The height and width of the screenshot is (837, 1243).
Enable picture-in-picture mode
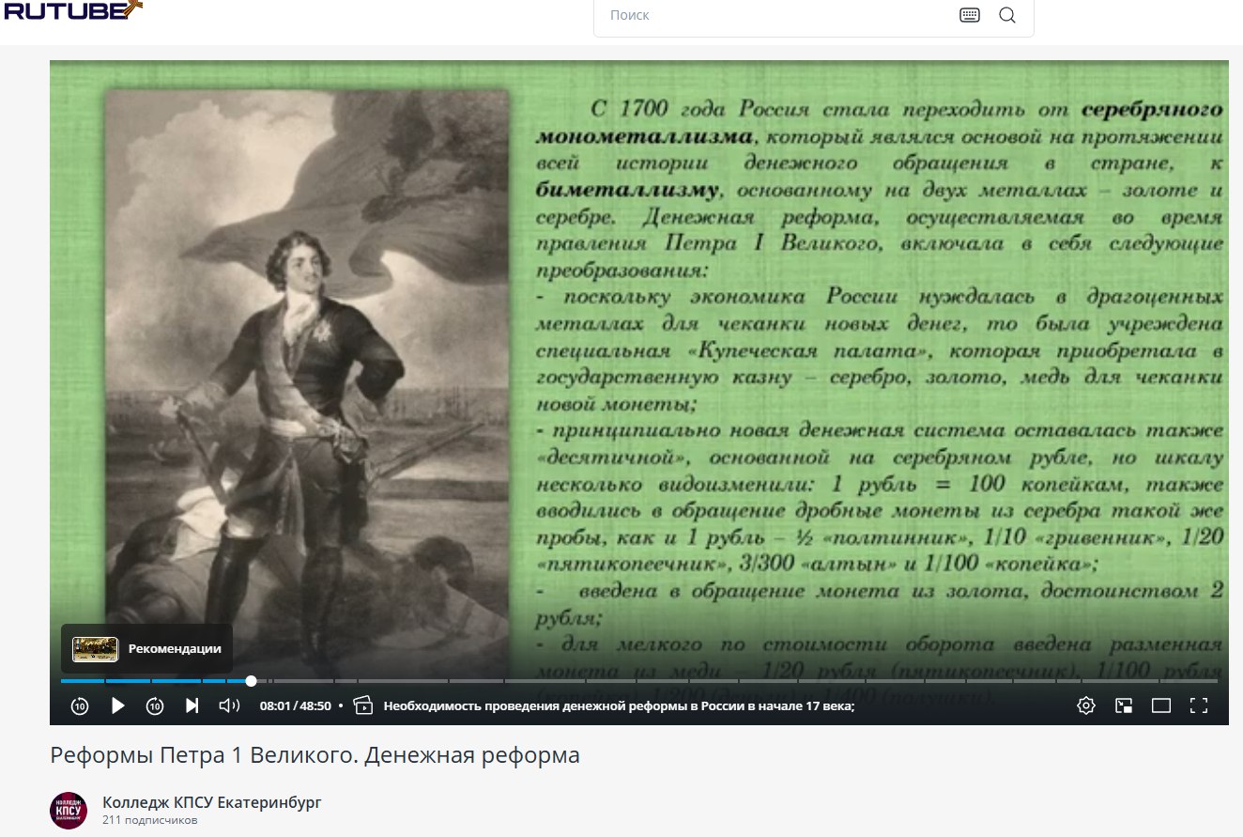pos(1124,705)
